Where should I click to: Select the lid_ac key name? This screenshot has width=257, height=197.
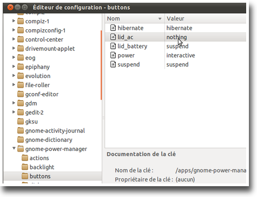pyautogui.click(x=126, y=37)
